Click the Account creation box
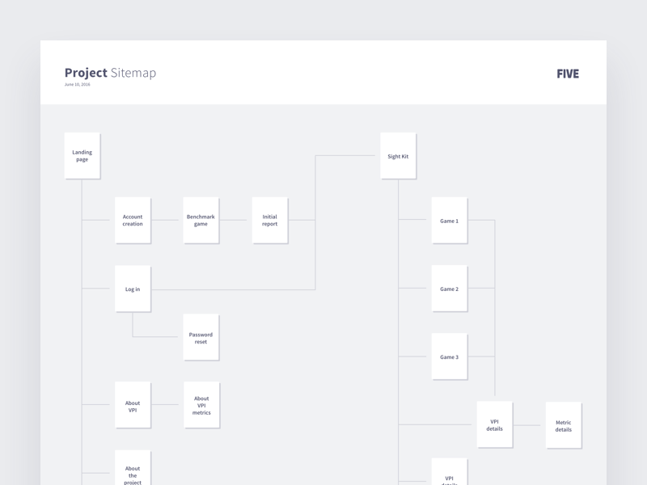647x485 pixels. click(133, 220)
